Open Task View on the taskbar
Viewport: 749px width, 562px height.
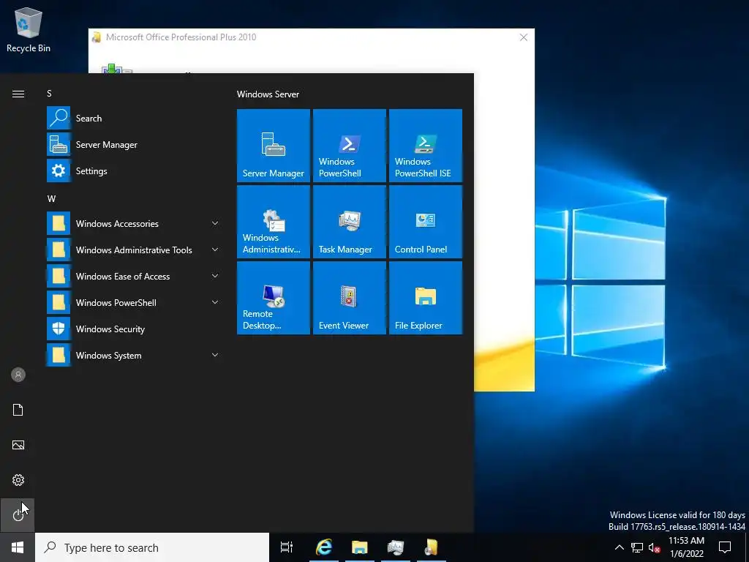(287, 547)
